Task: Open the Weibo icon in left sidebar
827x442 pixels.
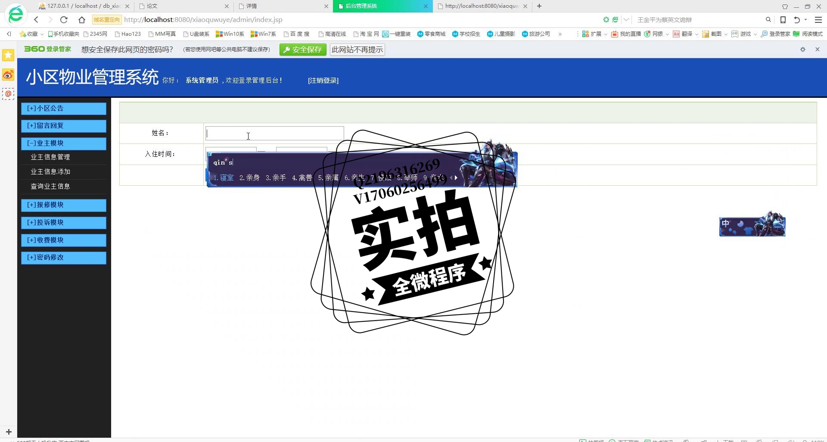Action: click(x=8, y=75)
